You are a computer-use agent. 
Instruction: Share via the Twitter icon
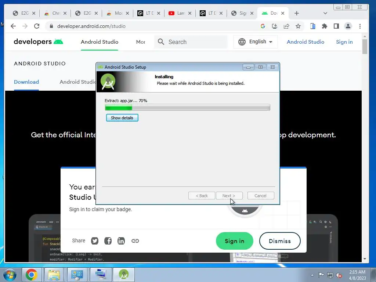pyautogui.click(x=95, y=241)
